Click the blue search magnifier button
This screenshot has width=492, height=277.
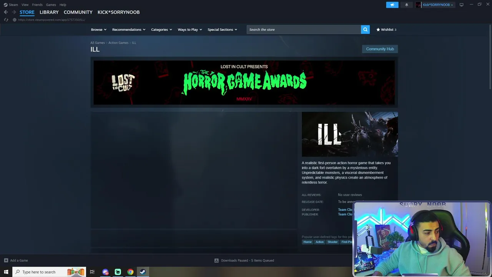click(x=365, y=30)
